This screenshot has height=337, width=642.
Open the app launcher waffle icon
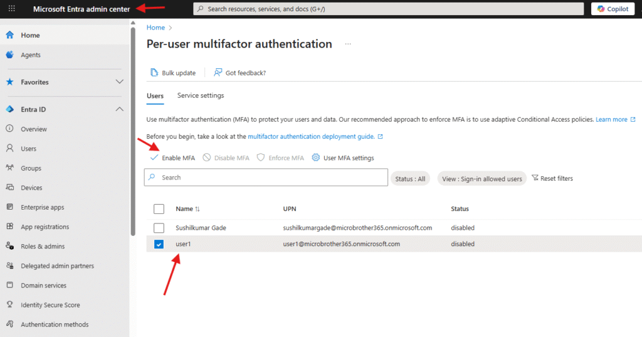(11, 9)
